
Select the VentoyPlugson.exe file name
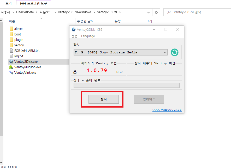(x=28, y=67)
